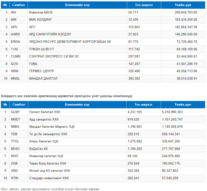Screen dimensions: 207x191
Task: Select the symbol cell "APU"
Action: tap(14, 27)
